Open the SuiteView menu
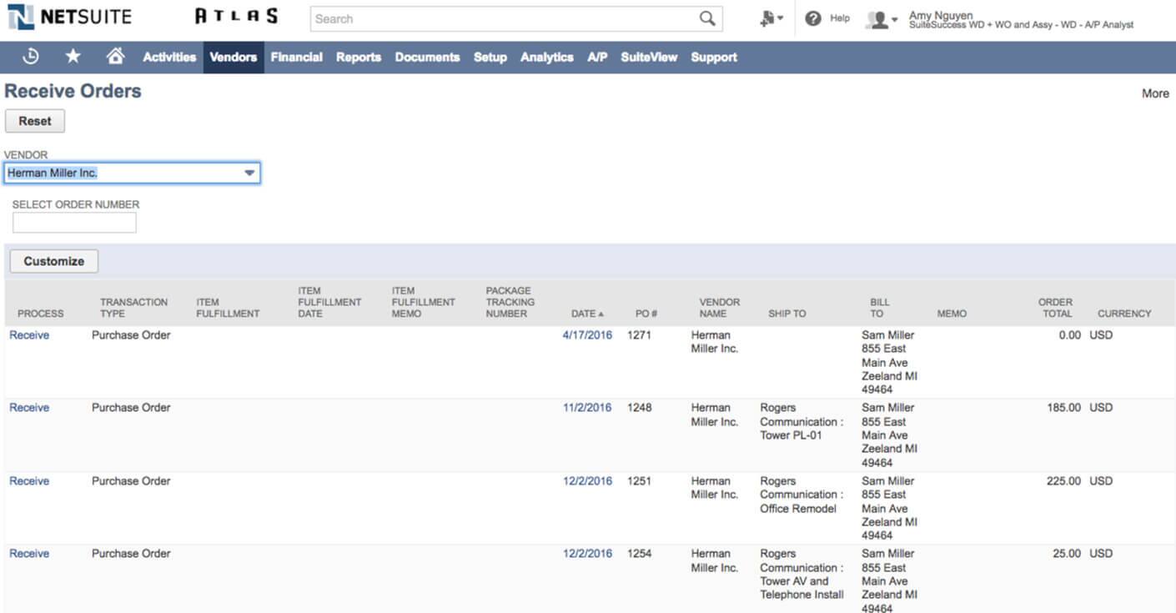 click(649, 57)
